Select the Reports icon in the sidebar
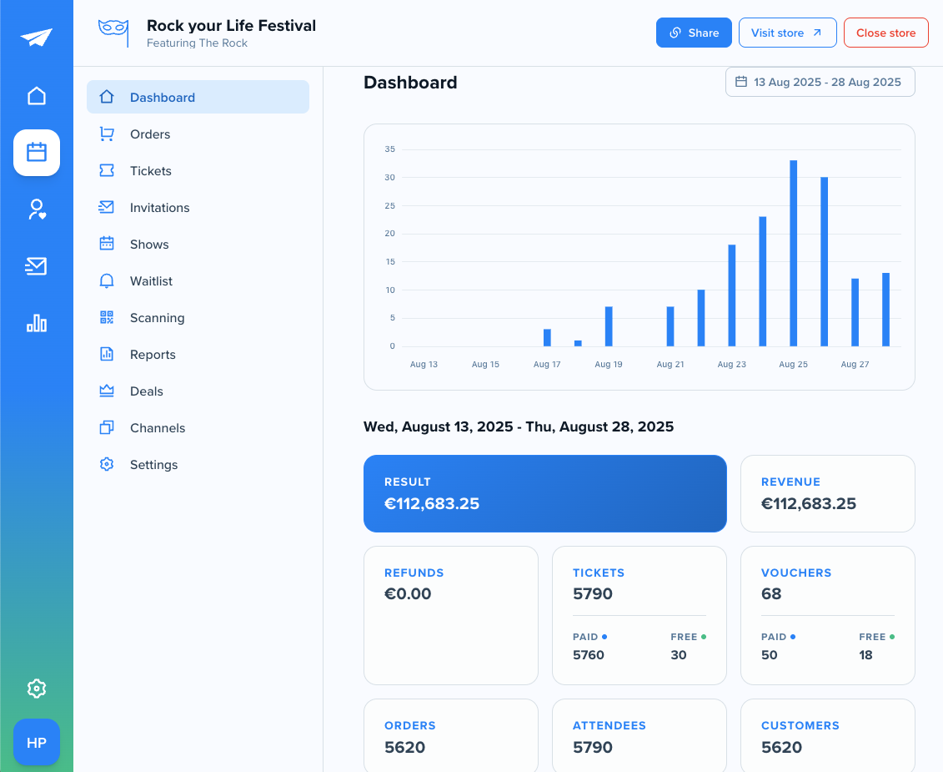This screenshot has width=943, height=772. click(107, 354)
